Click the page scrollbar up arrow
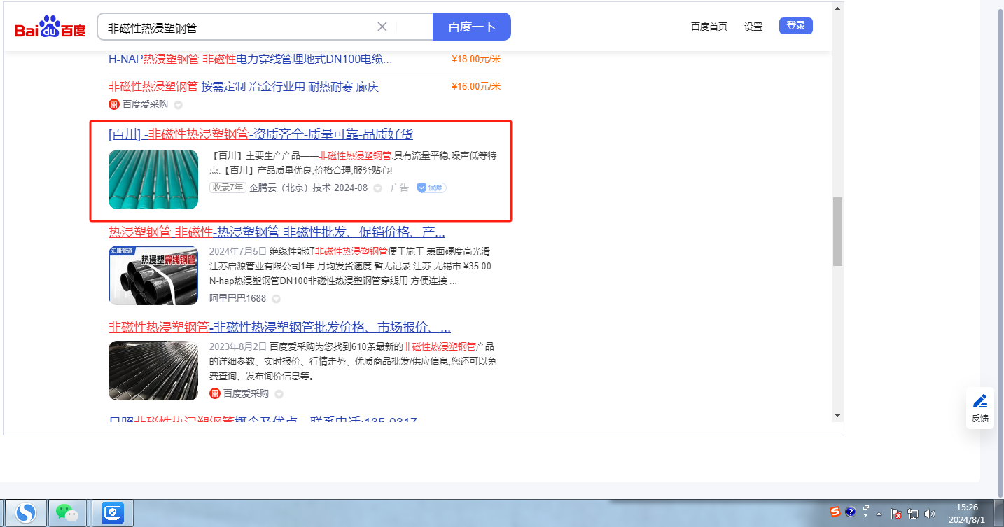 click(837, 8)
